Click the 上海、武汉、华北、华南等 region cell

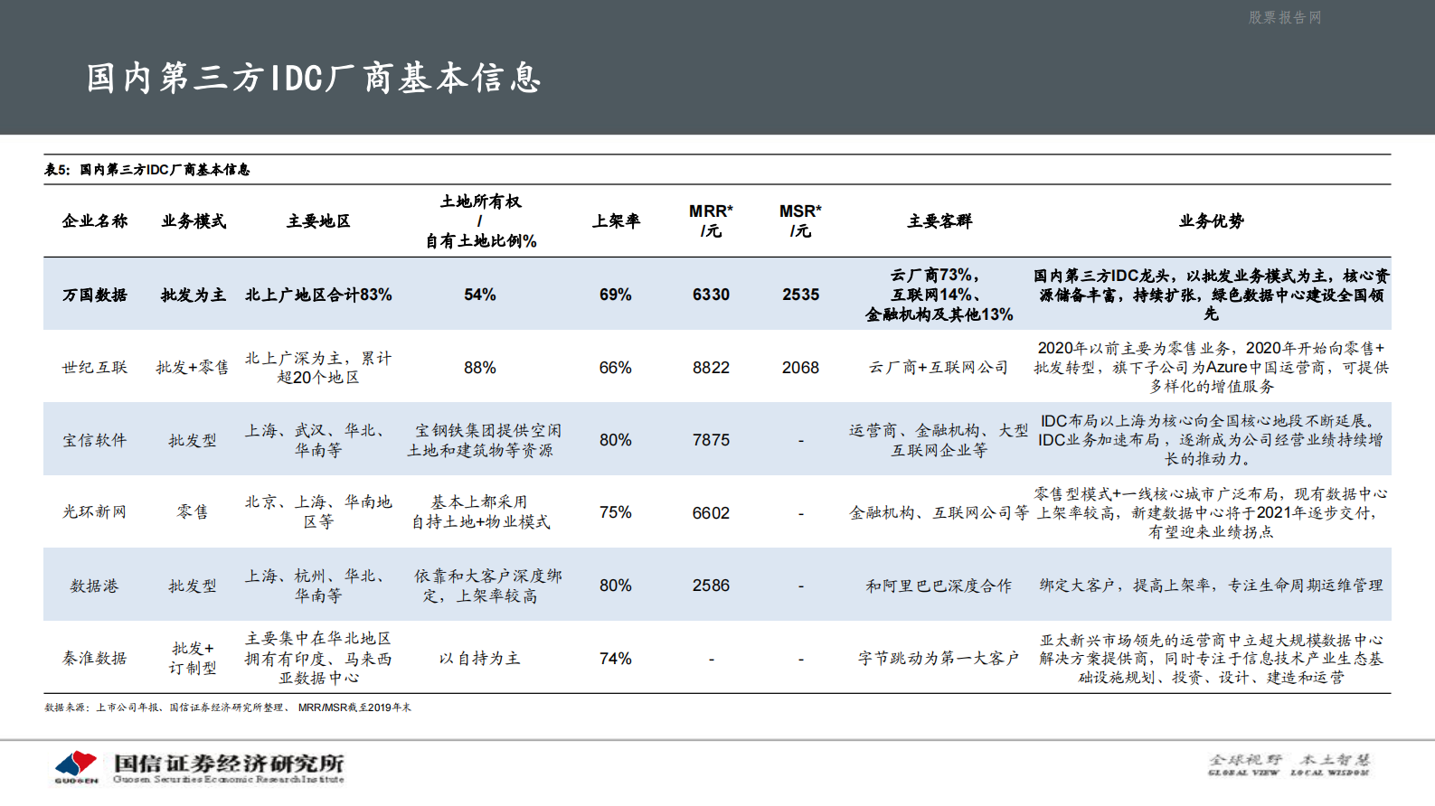pos(318,440)
